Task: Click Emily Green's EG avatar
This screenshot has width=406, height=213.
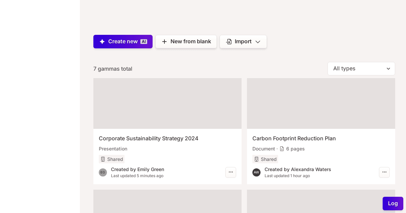Action: coord(103,172)
